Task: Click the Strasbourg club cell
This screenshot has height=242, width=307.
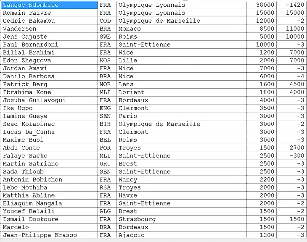Action: point(182,219)
